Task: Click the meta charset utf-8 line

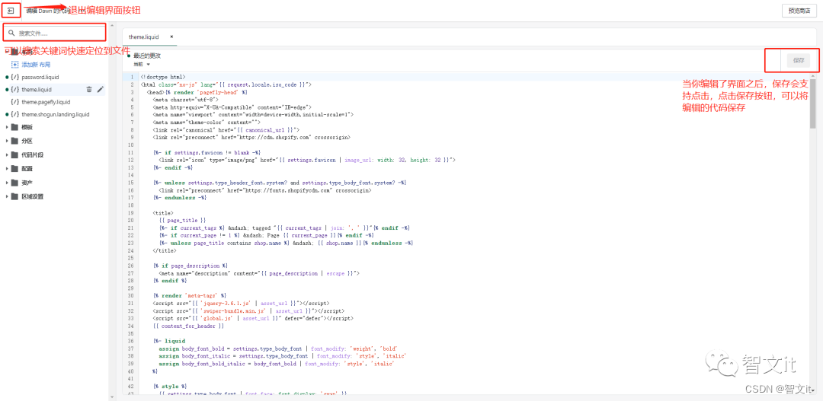Action: (185, 100)
